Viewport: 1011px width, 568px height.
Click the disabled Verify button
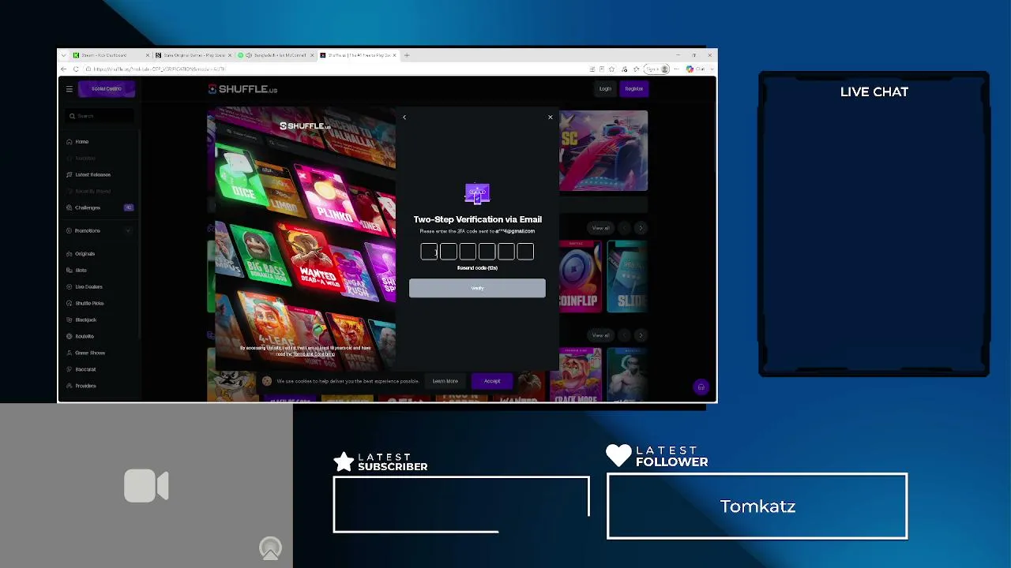click(477, 289)
